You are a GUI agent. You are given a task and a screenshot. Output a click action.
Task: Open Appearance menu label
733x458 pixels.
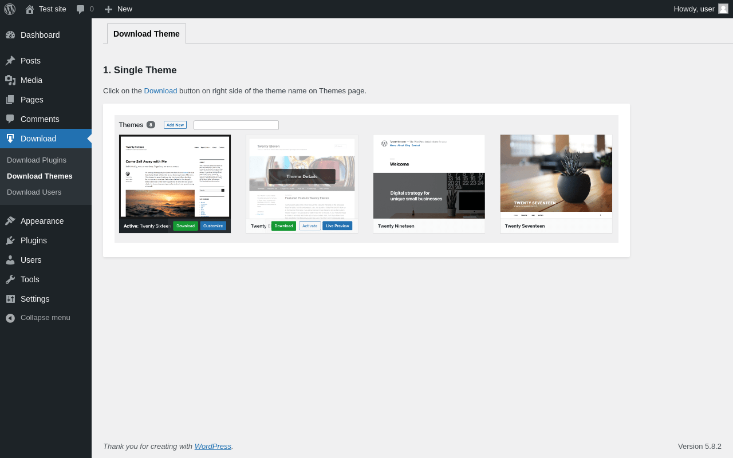(x=42, y=221)
